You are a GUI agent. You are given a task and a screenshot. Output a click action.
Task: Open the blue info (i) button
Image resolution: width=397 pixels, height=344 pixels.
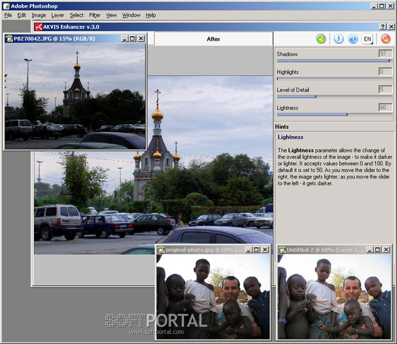[338, 38]
